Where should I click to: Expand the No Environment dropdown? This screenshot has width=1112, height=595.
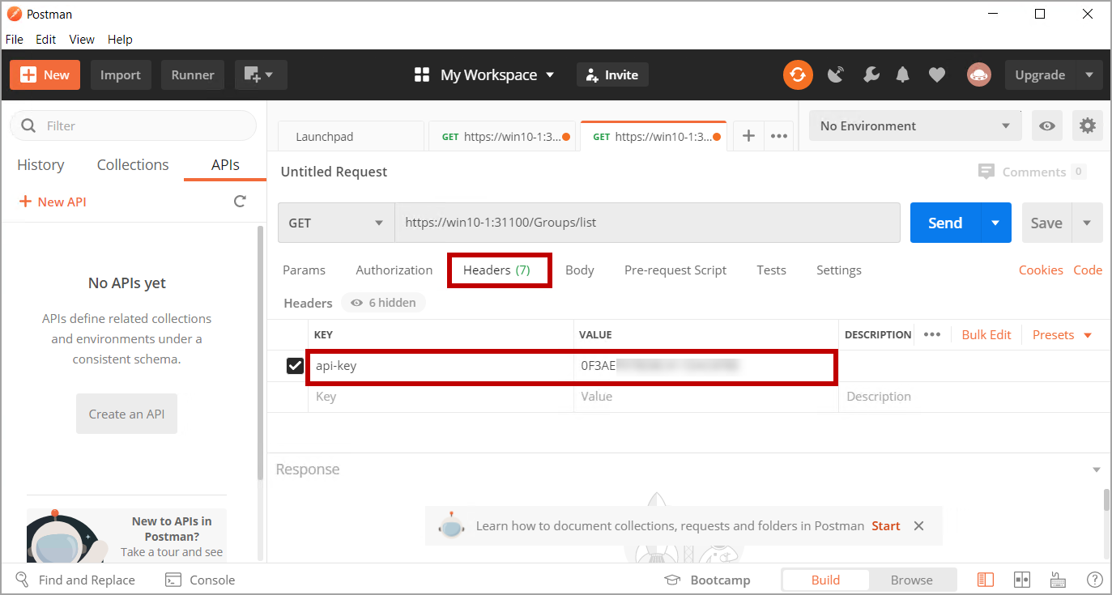[x=914, y=126]
